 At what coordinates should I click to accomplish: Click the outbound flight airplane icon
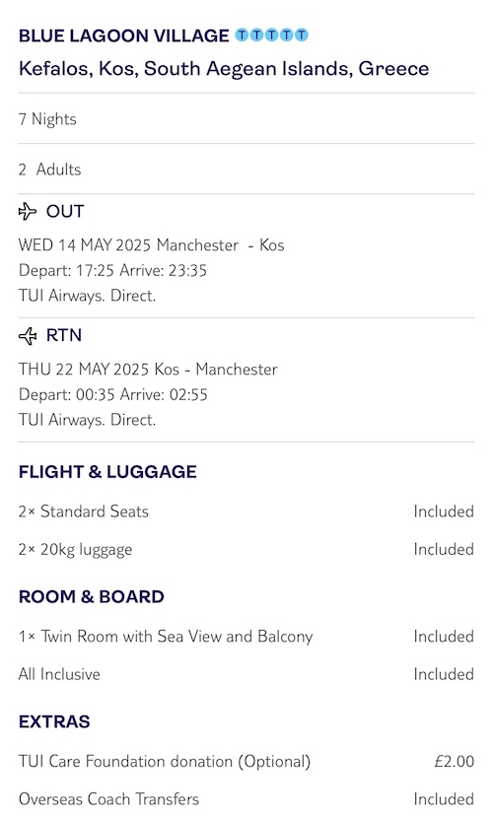(x=28, y=211)
